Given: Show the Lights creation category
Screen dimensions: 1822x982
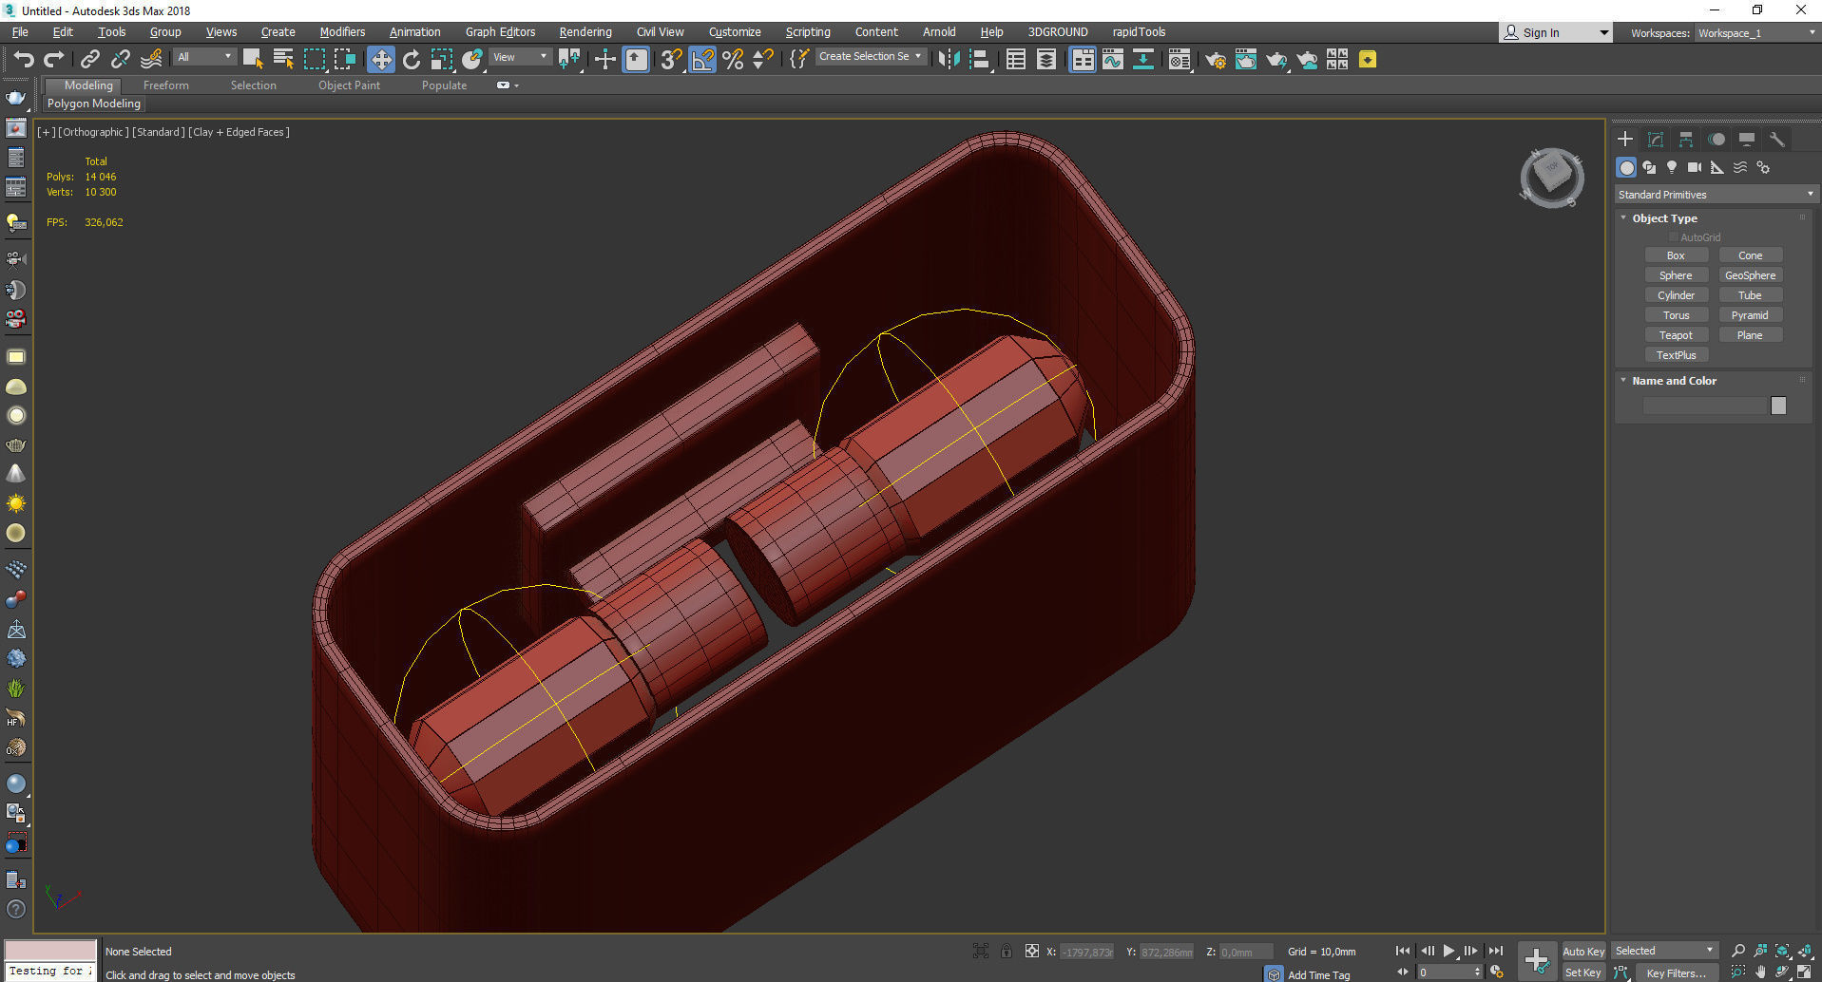Looking at the screenshot, I should [1672, 167].
